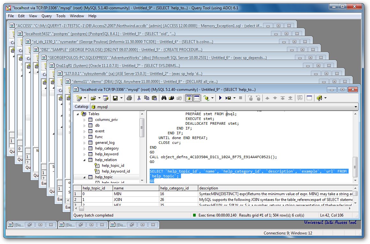The image size is (370, 244).
Task: Toggle the single-window layout icon near the right
Action: [309, 98]
